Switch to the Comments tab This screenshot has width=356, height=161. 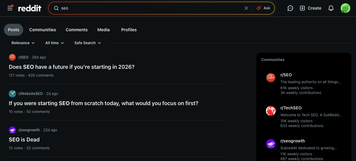point(77,30)
